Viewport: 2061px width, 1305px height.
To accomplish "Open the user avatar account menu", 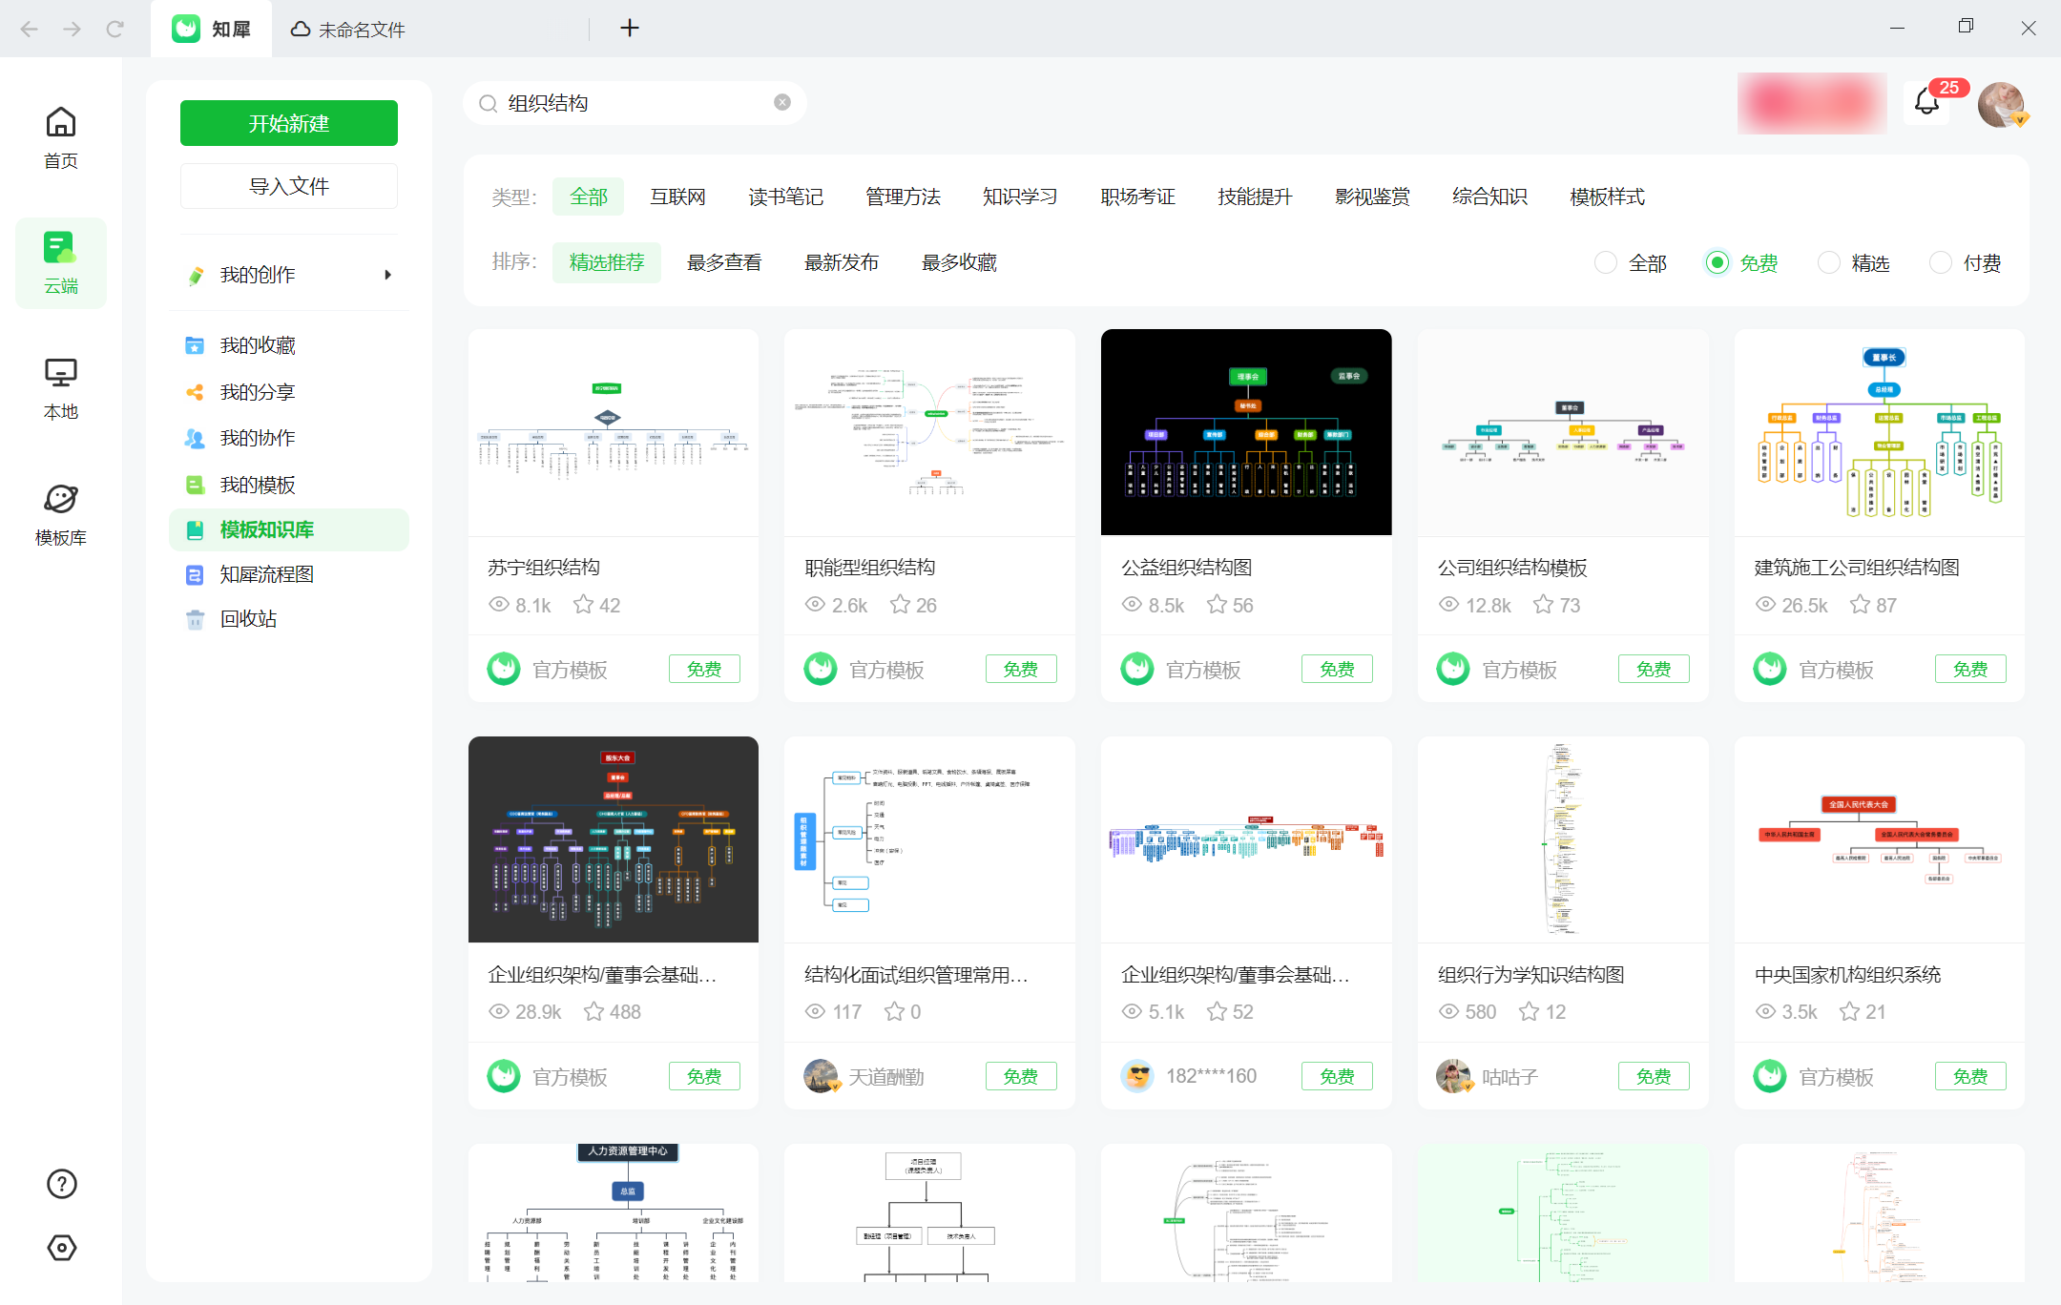I will point(2001,104).
